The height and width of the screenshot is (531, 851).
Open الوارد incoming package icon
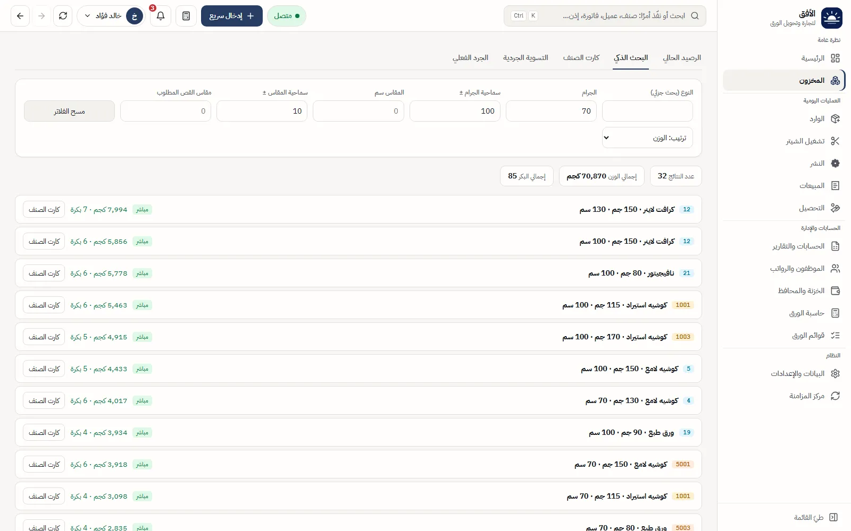click(835, 119)
